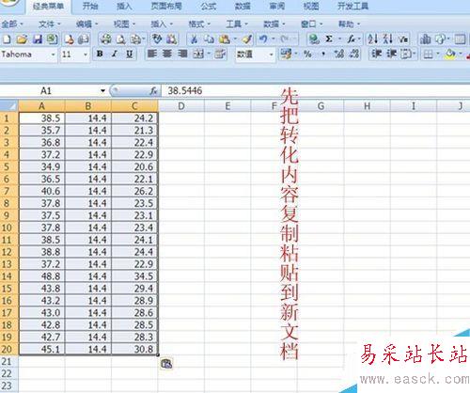Image resolution: width=470 pixels, height=393 pixels.
Task: Click the Cut scissors icon
Action: pos(194,39)
